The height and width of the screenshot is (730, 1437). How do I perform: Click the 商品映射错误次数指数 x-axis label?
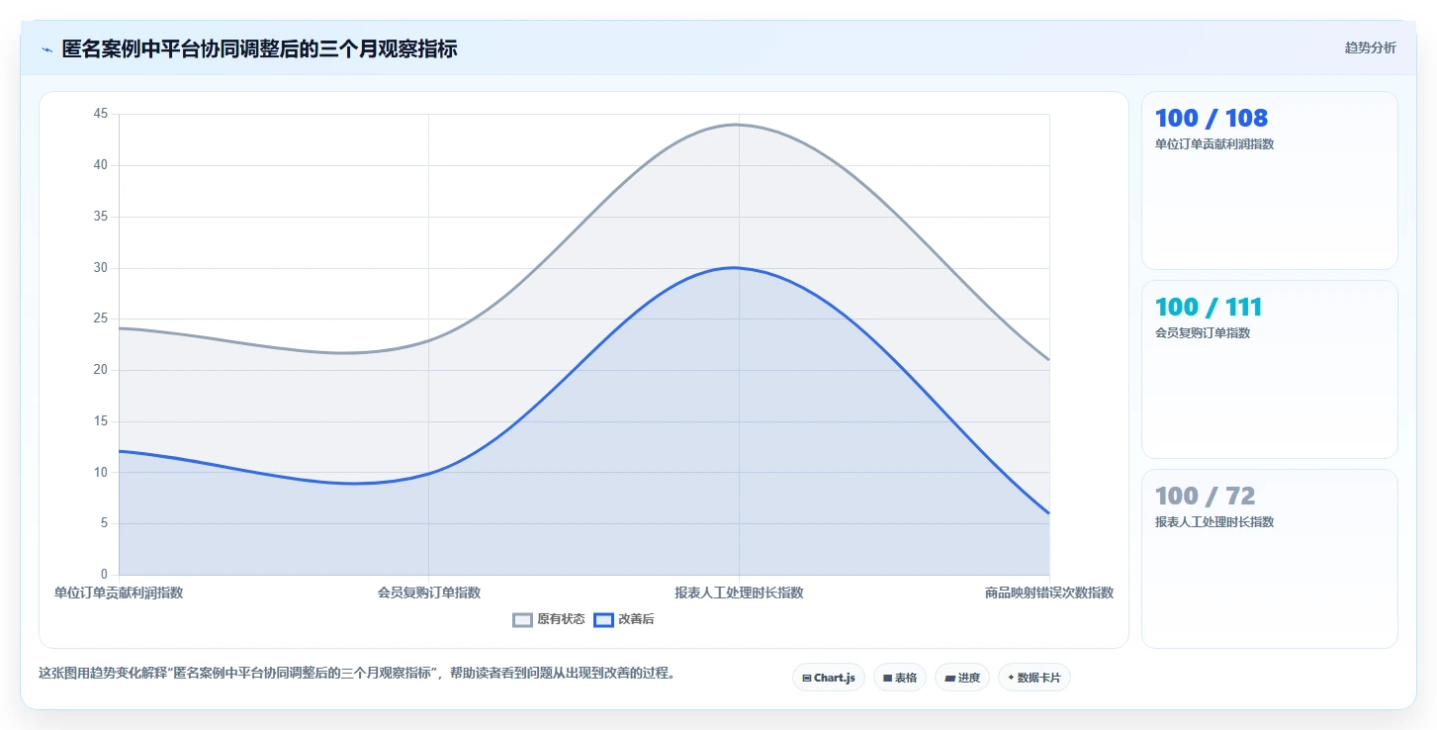(1049, 593)
